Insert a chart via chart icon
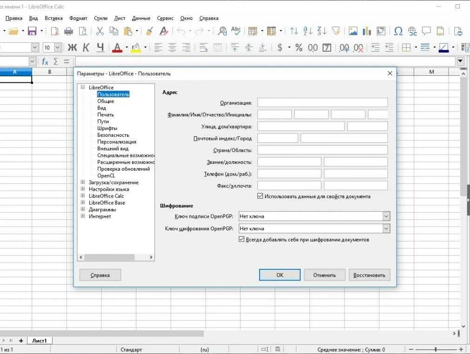The width and height of the screenshot is (470, 354). click(367, 31)
